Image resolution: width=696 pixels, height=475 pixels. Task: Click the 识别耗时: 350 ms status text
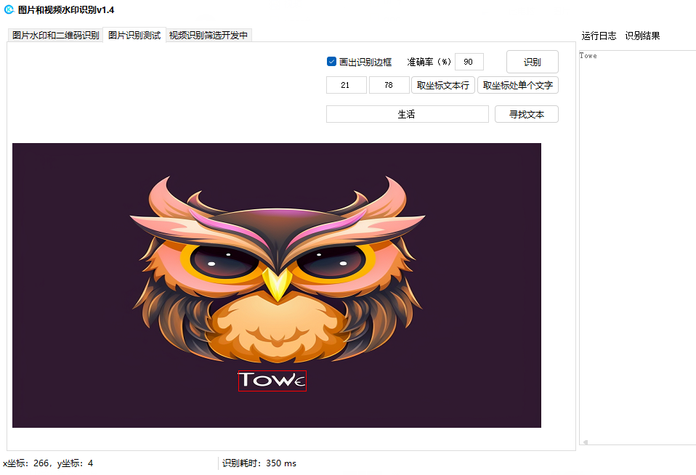[259, 463]
